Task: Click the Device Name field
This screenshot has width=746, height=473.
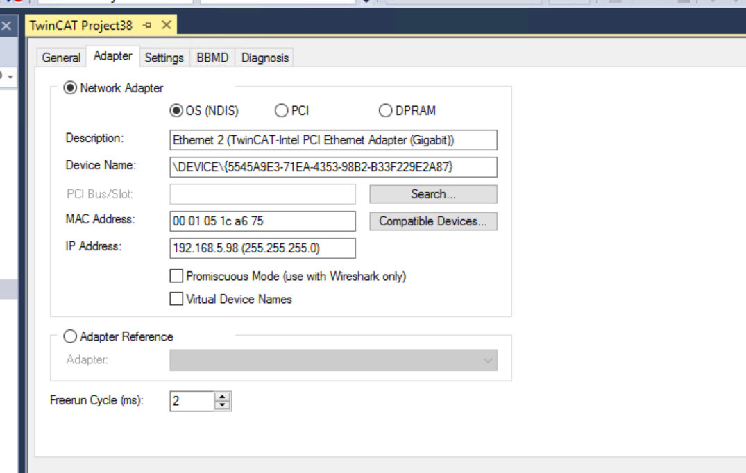Action: pos(333,167)
